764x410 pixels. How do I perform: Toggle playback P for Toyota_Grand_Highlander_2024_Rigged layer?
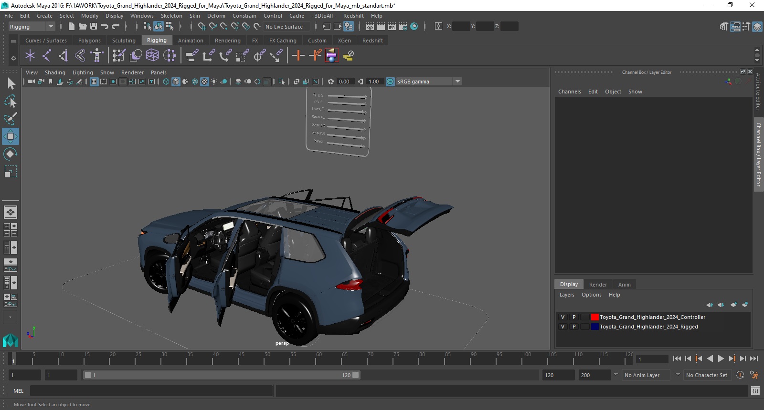[x=574, y=327]
